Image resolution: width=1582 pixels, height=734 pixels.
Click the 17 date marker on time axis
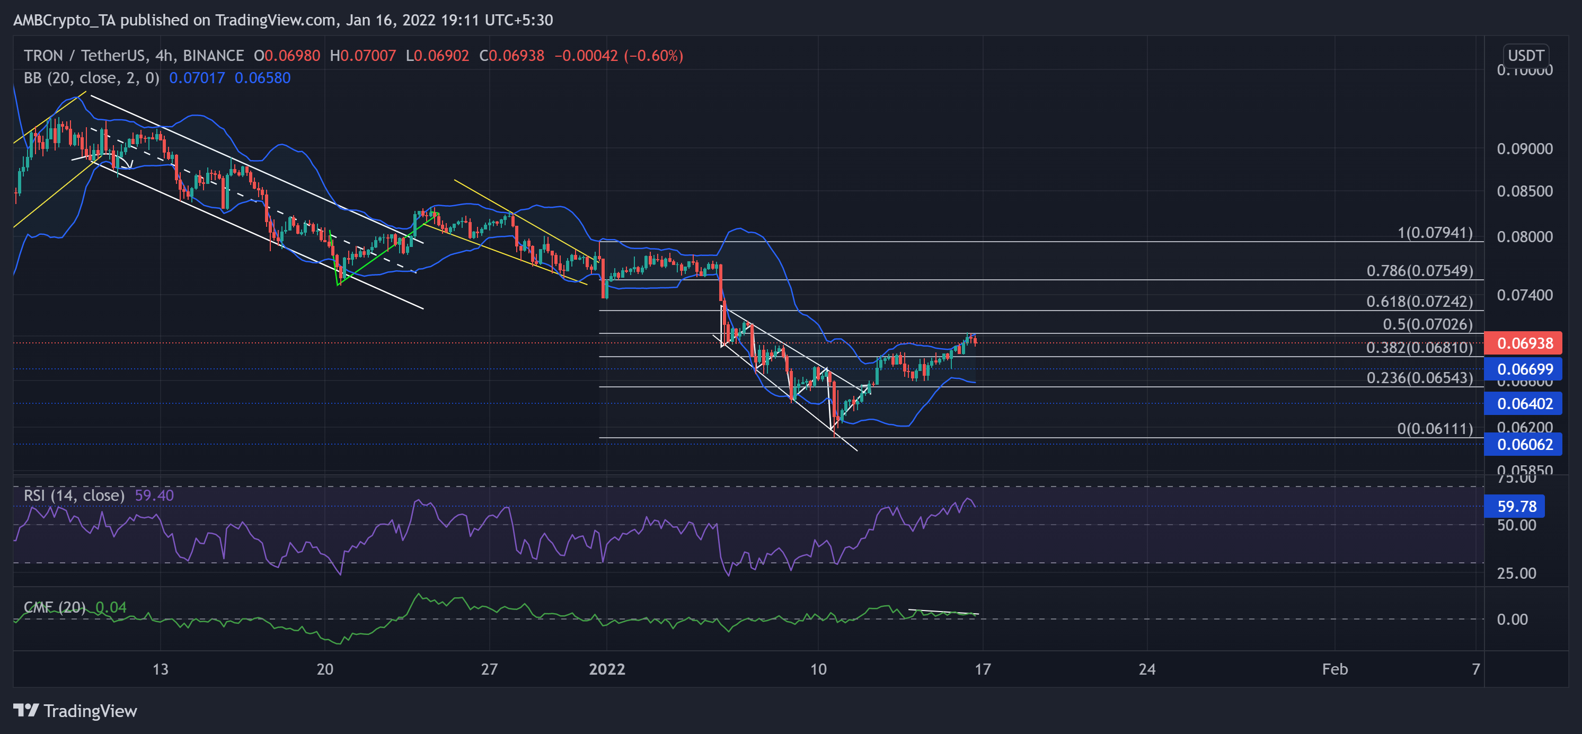click(x=983, y=669)
